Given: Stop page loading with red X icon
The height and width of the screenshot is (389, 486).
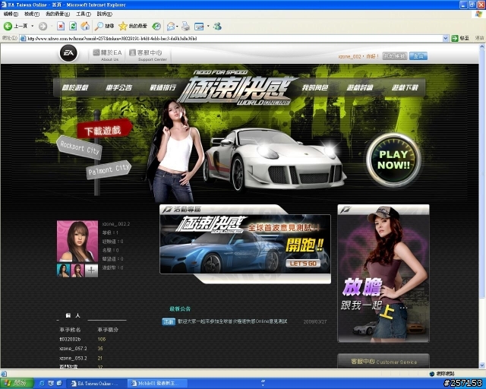Looking at the screenshot, I should pyautogui.click(x=61, y=27).
